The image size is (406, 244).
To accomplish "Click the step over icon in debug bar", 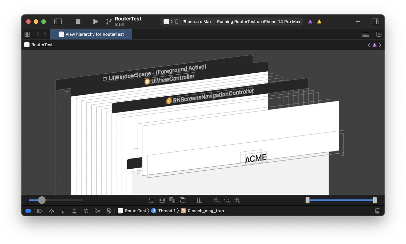I will [51, 211].
